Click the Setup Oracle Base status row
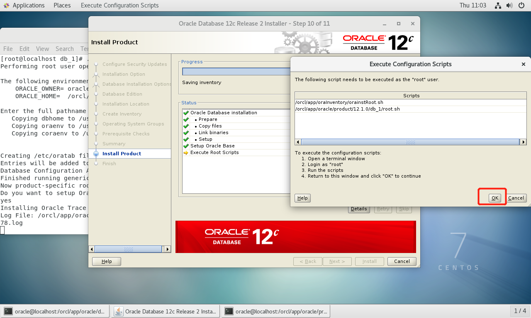The width and height of the screenshot is (531, 318). point(236,146)
